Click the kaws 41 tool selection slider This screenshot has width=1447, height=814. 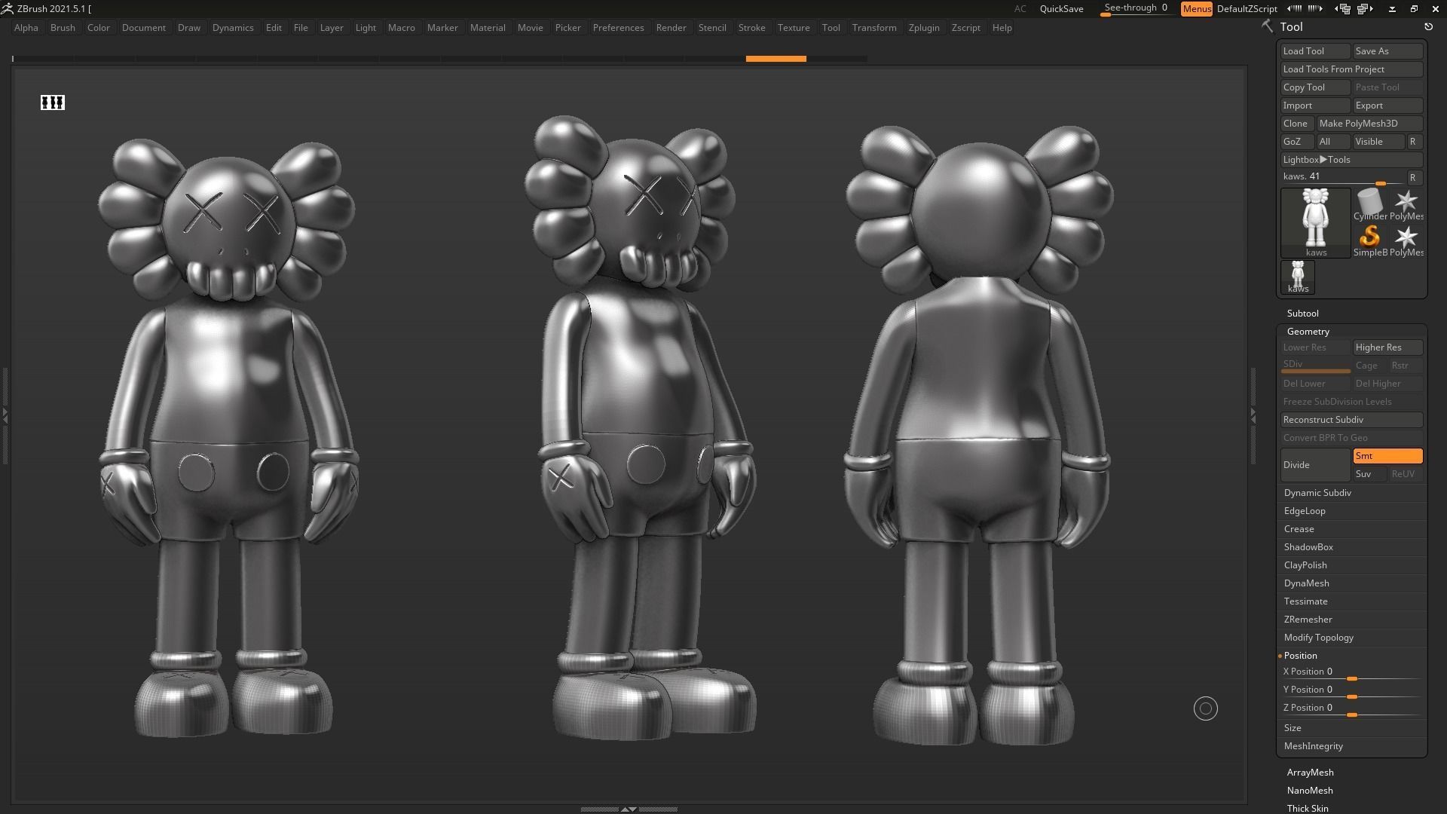tap(1342, 178)
